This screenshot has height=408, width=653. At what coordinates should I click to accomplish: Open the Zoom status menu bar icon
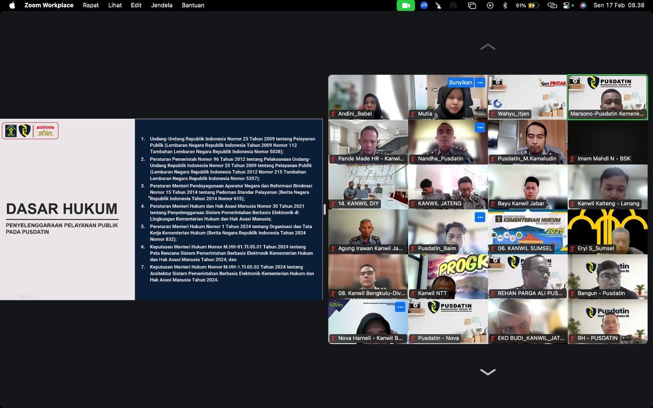pos(424,5)
